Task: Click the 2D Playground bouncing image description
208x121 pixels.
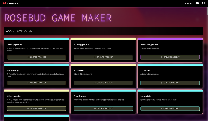Action: pyautogui.click(x=35, y=50)
